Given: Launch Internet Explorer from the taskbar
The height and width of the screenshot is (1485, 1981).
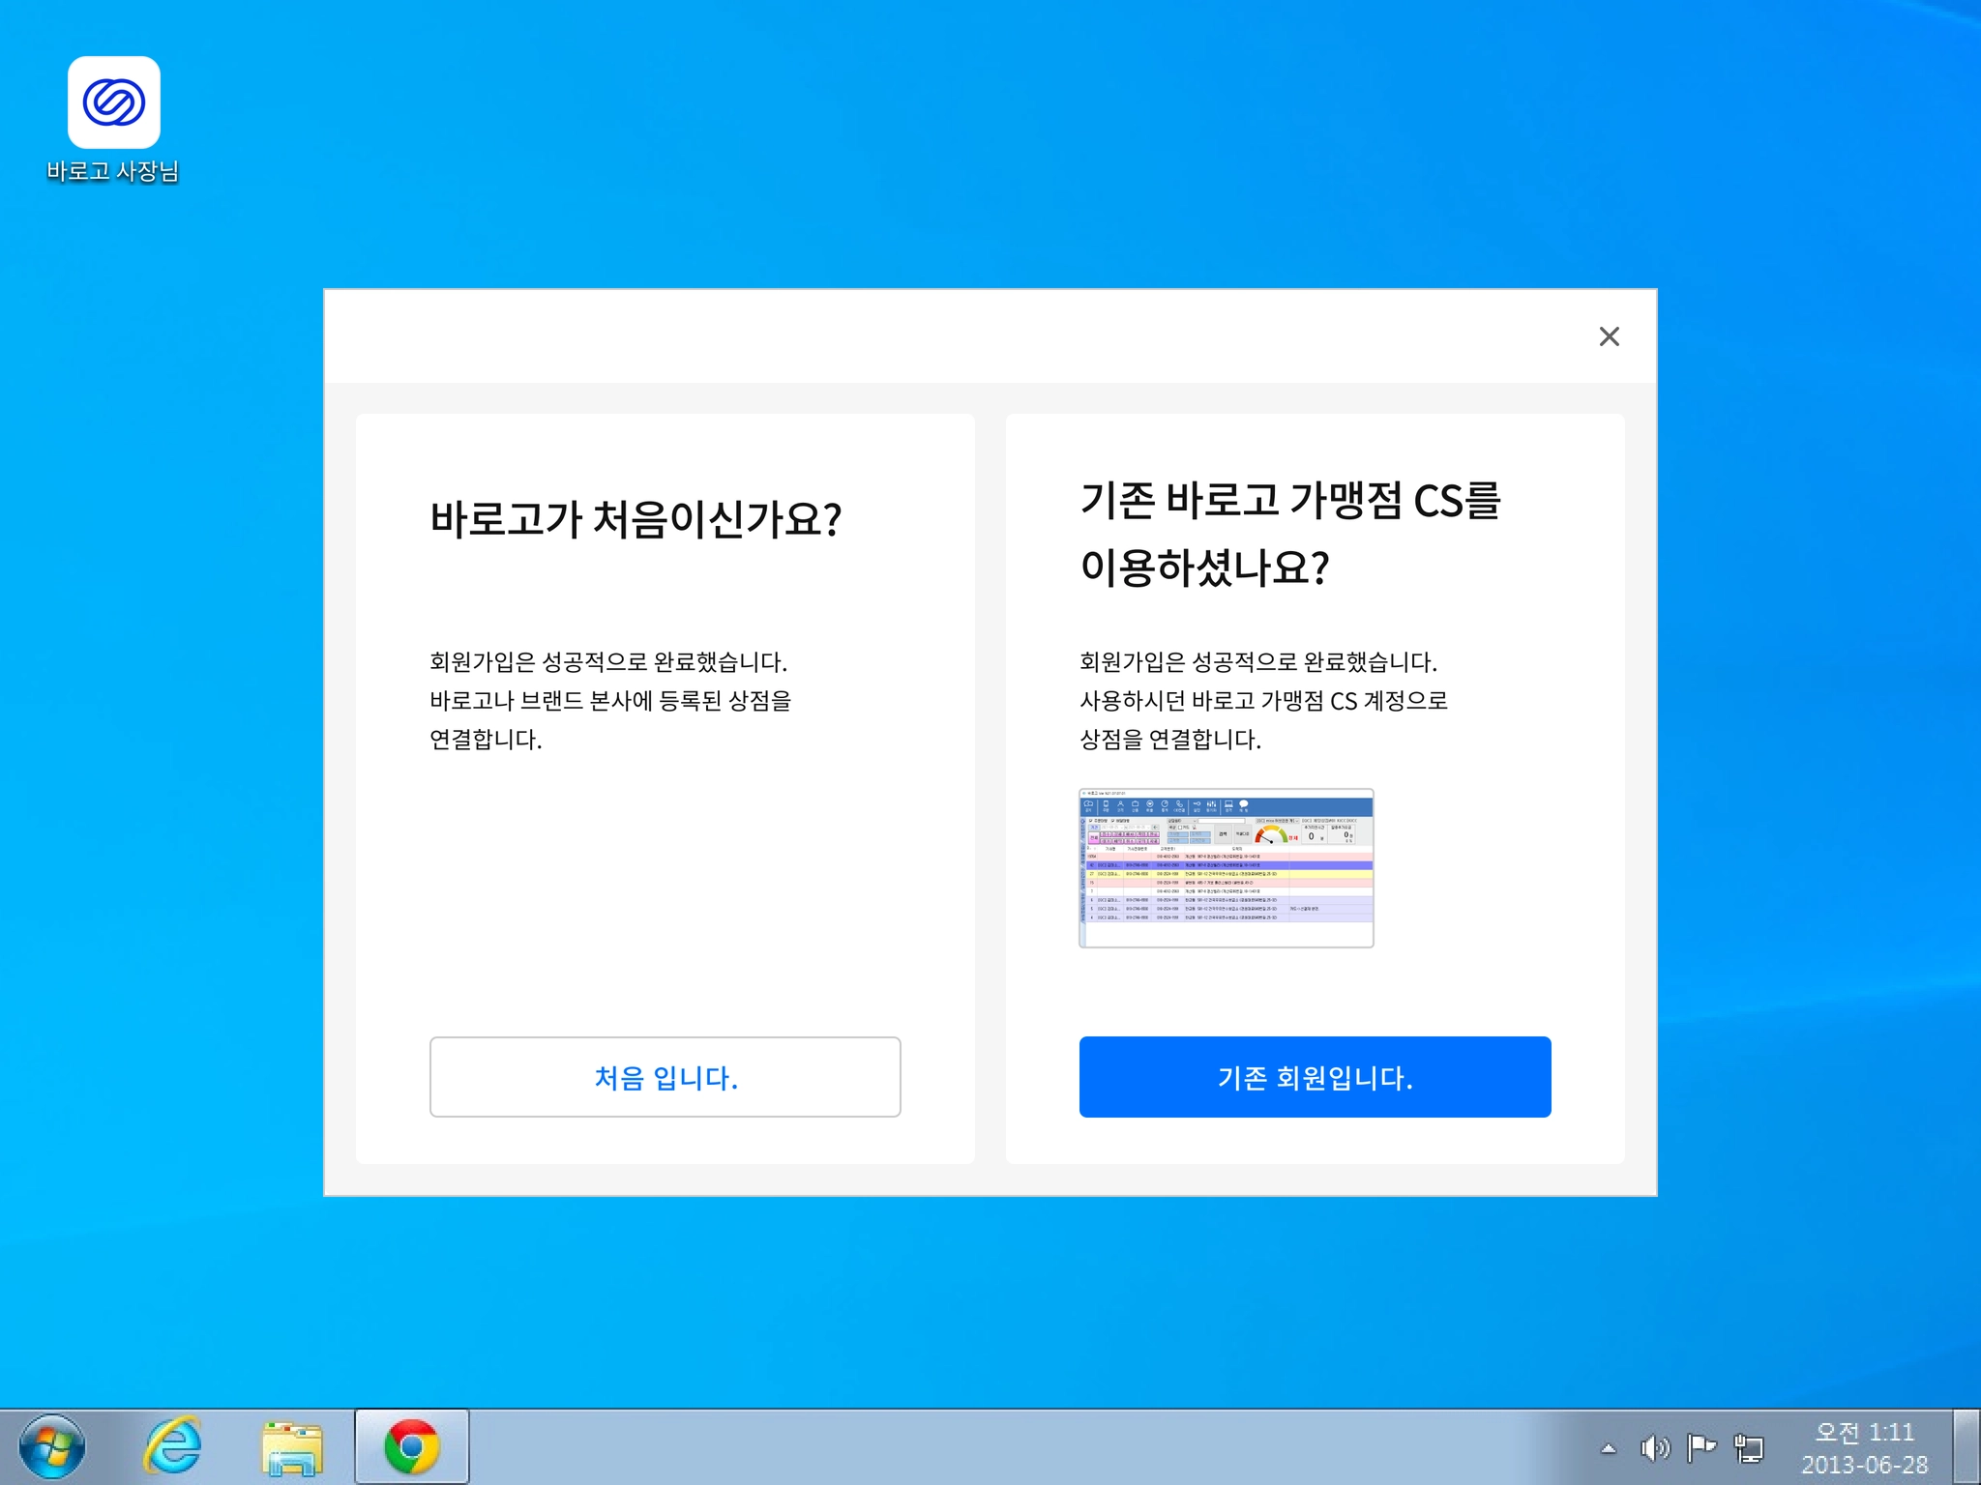Looking at the screenshot, I should pos(173,1446).
